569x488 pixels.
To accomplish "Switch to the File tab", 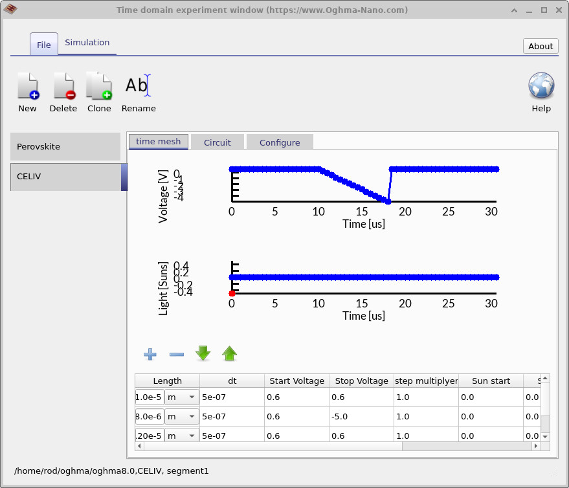I will pyautogui.click(x=43, y=45).
